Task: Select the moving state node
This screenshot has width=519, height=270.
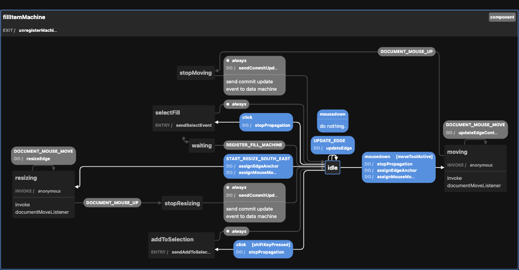Action: tap(475, 168)
